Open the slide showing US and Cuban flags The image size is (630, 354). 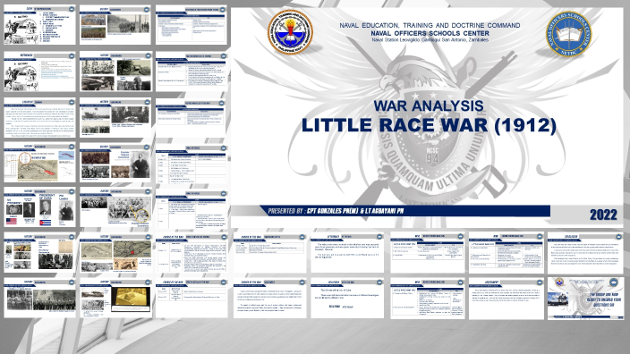pyautogui.click(x=39, y=207)
